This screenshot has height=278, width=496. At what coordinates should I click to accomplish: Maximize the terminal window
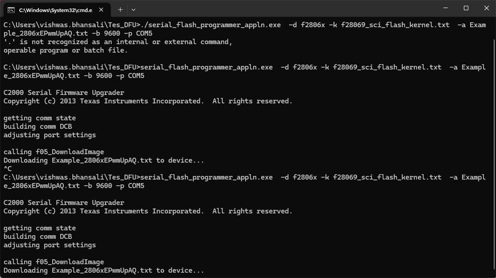click(466, 8)
